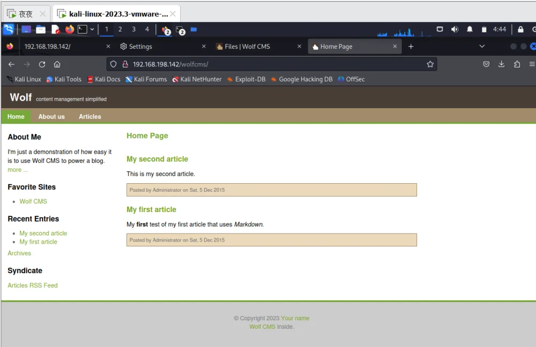
Task: Open the Google Hacking DB bookmark
Action: tap(301, 79)
